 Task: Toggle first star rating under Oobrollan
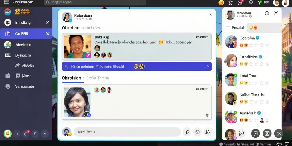point(251,45)
